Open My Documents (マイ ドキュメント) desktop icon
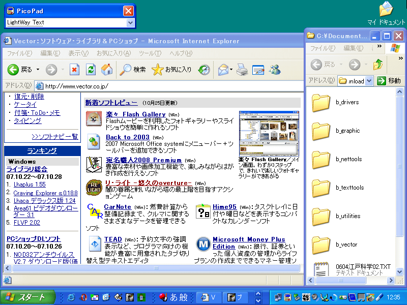 386,14
